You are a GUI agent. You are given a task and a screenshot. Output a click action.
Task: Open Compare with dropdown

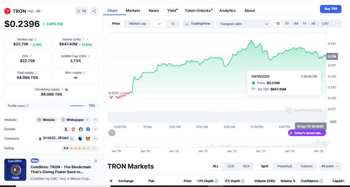click(244, 24)
